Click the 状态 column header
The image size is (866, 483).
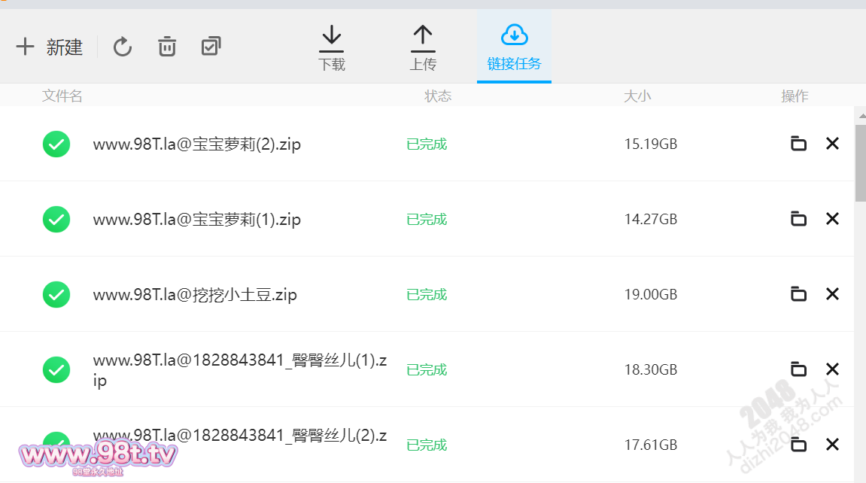pyautogui.click(x=438, y=96)
